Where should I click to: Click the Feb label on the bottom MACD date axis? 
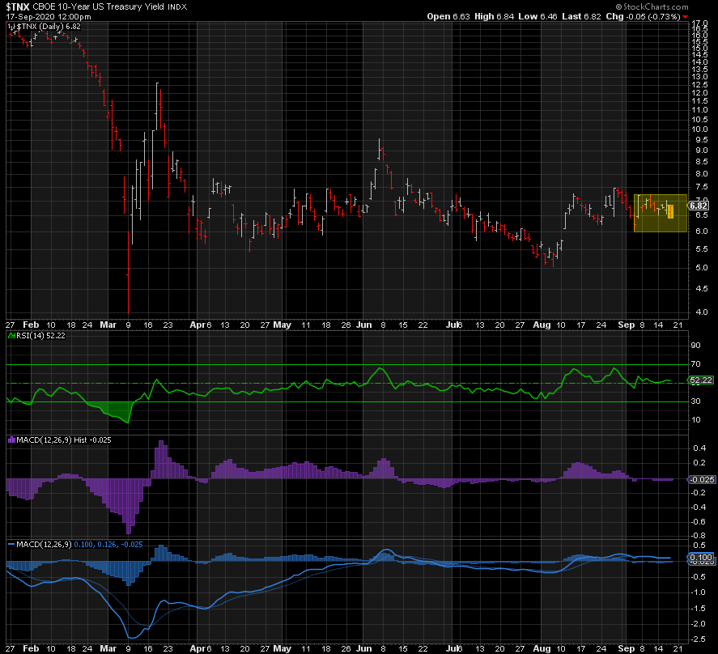(31, 648)
